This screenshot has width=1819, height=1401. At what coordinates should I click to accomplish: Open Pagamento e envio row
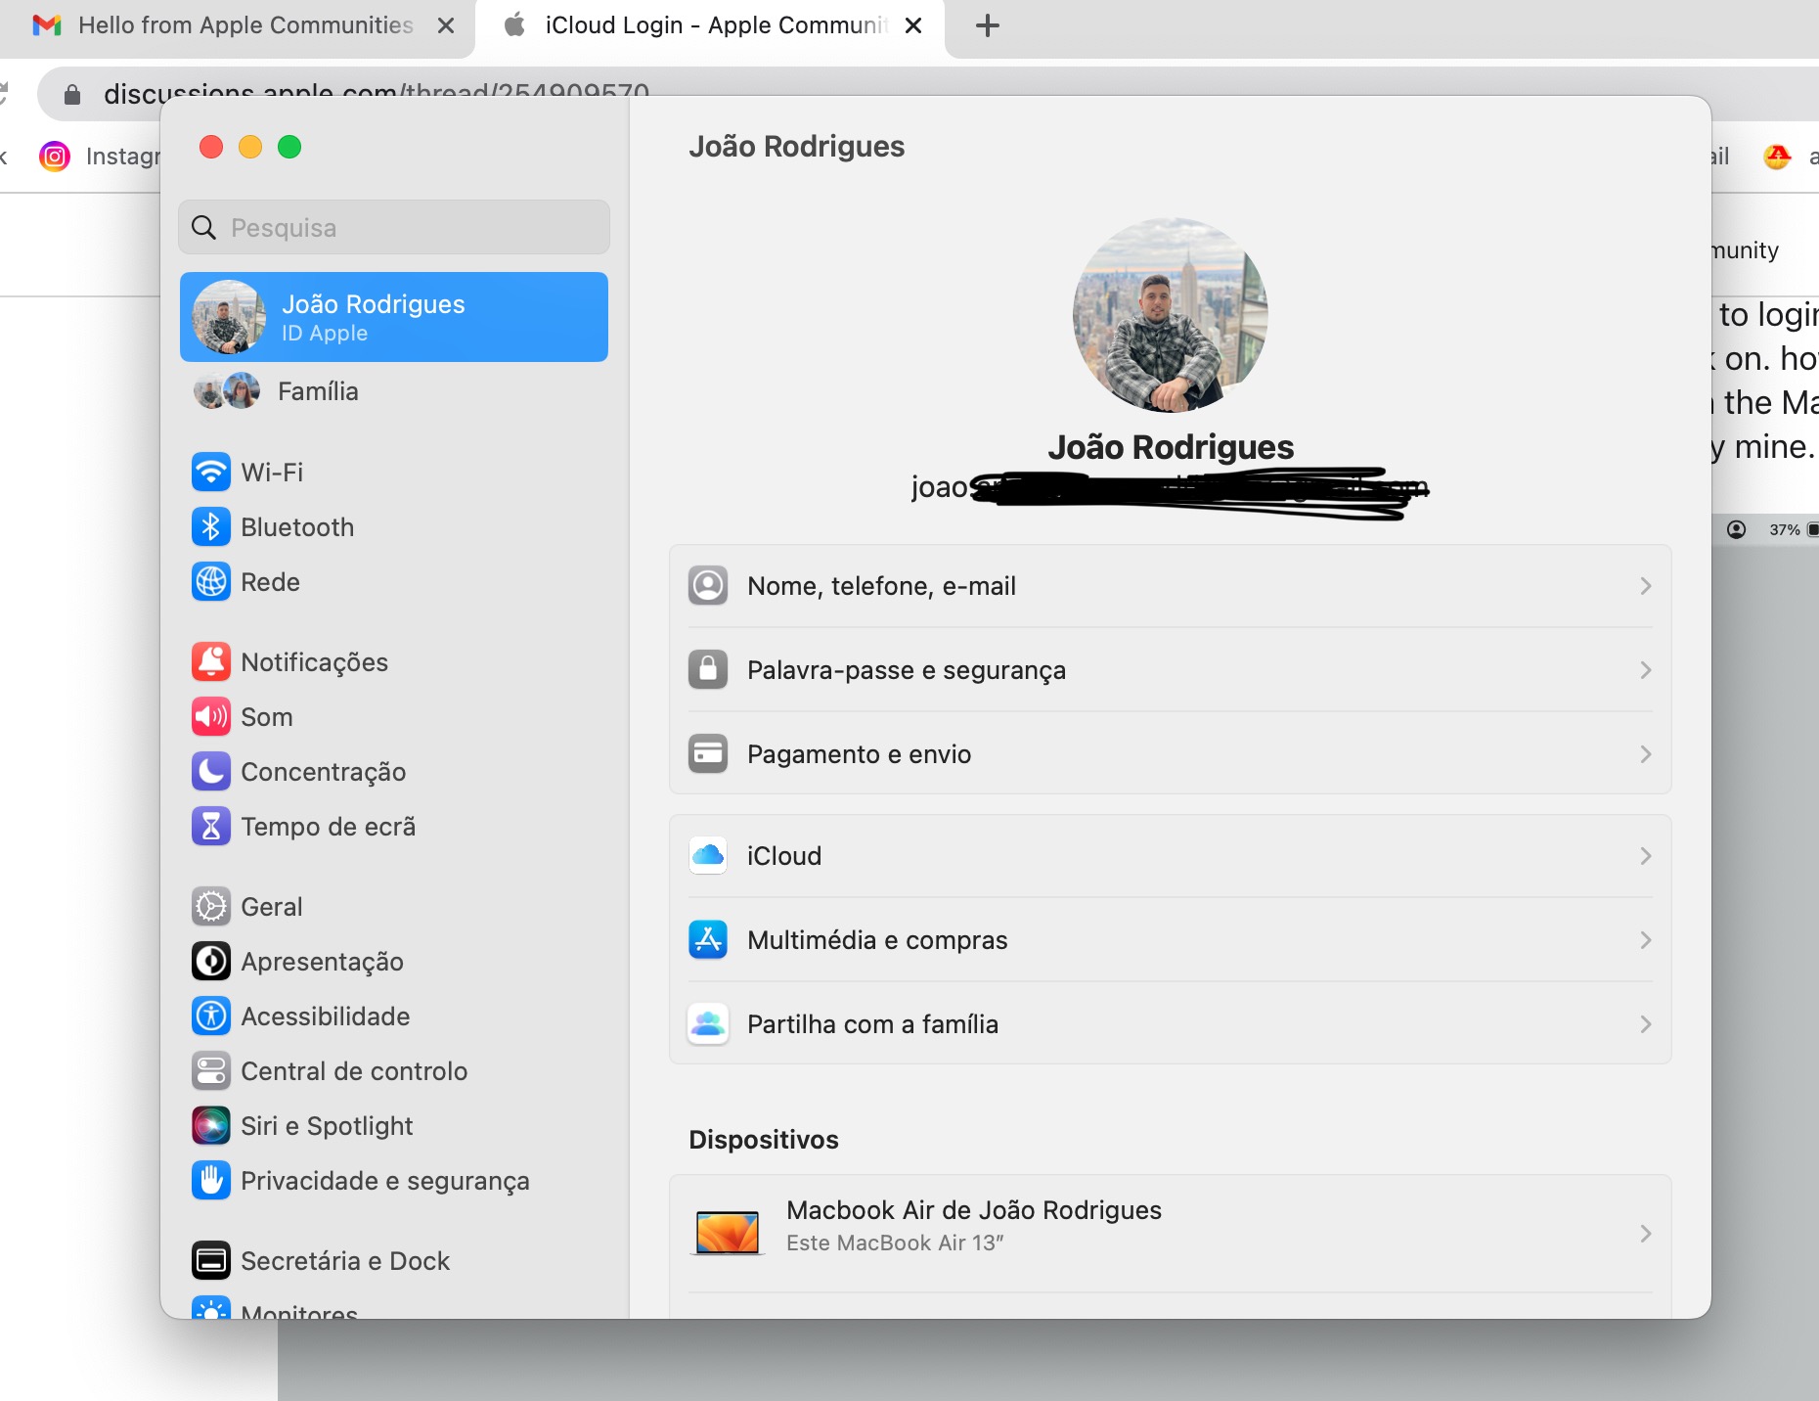(1171, 754)
